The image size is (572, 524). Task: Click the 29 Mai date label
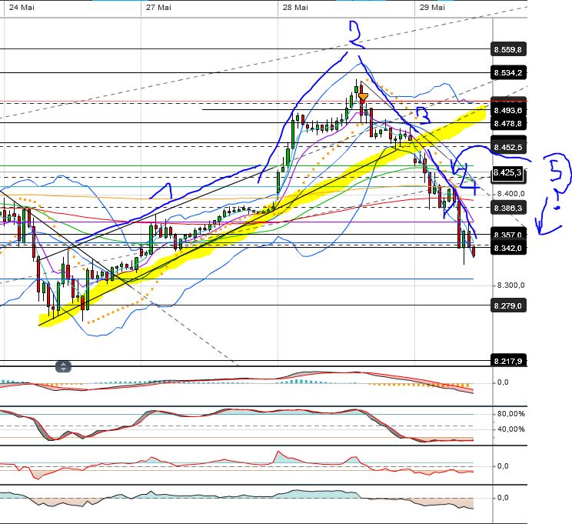click(432, 7)
